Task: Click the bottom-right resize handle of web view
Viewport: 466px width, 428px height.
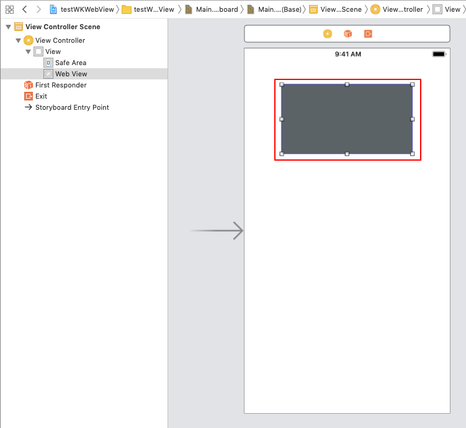Action: tap(412, 154)
